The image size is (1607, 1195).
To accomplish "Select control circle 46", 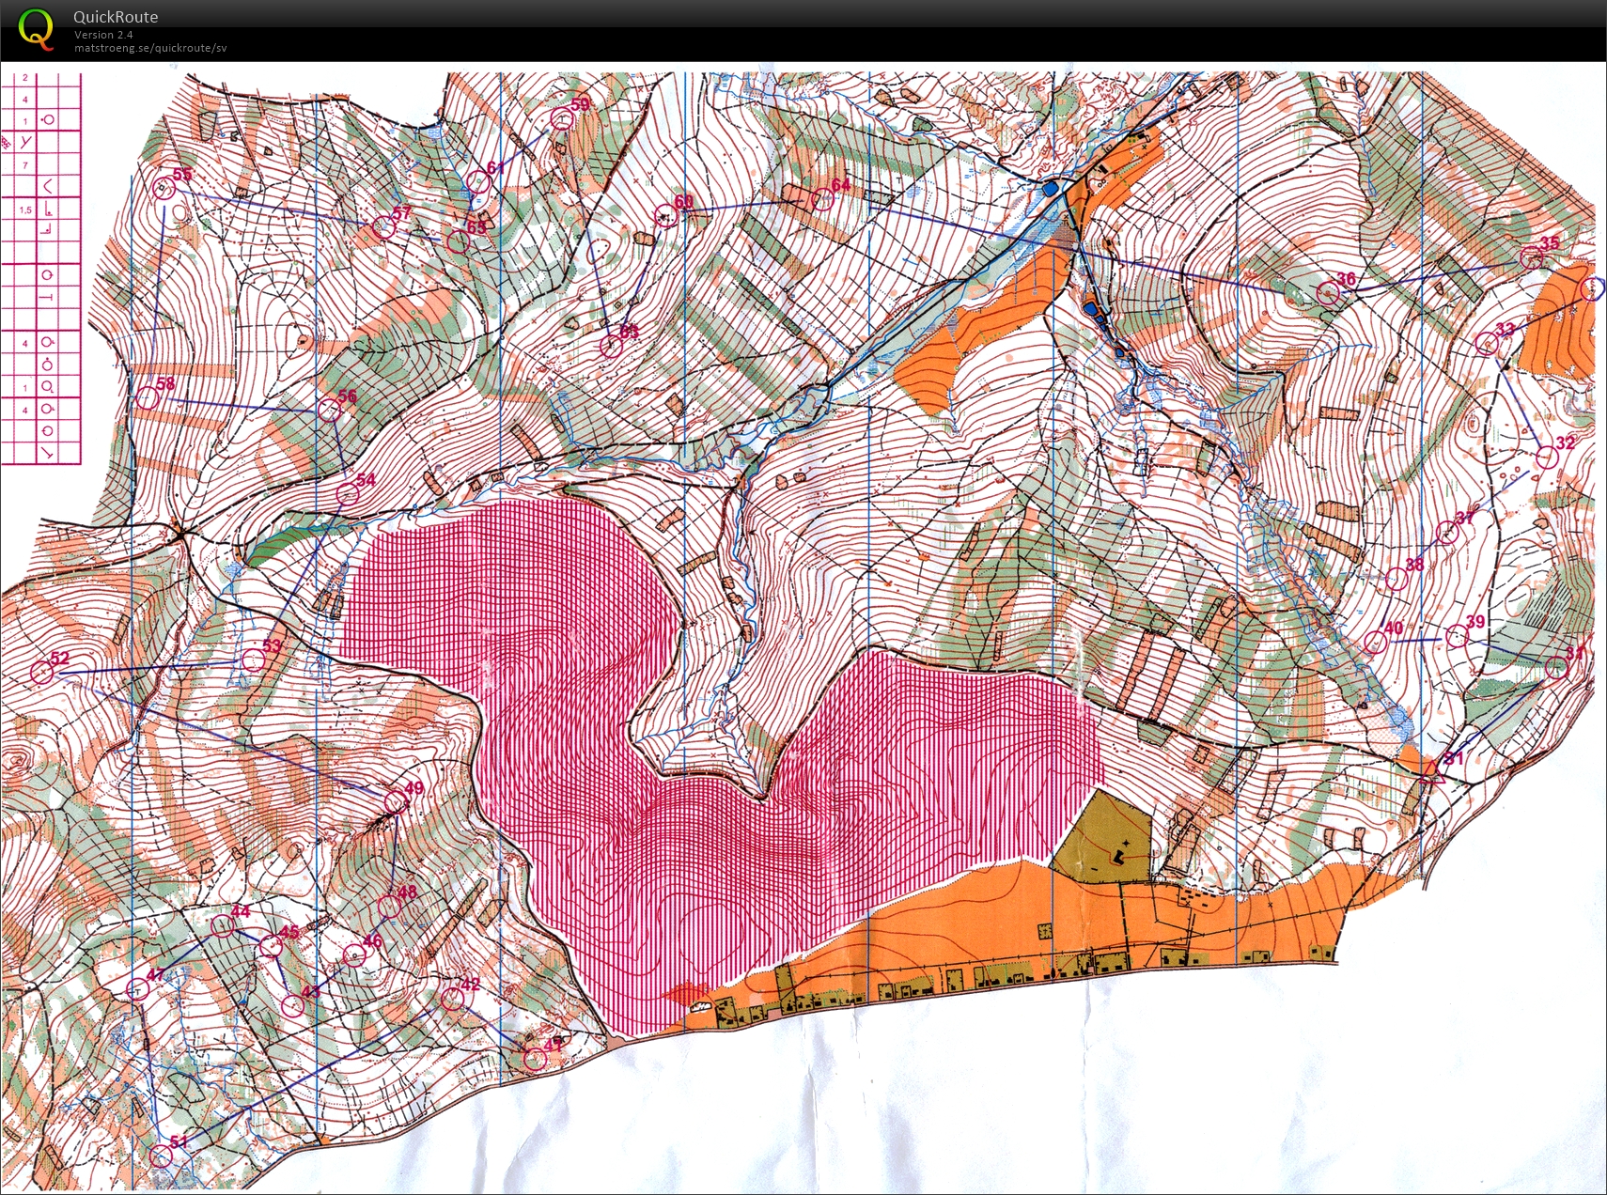I will tap(354, 955).
